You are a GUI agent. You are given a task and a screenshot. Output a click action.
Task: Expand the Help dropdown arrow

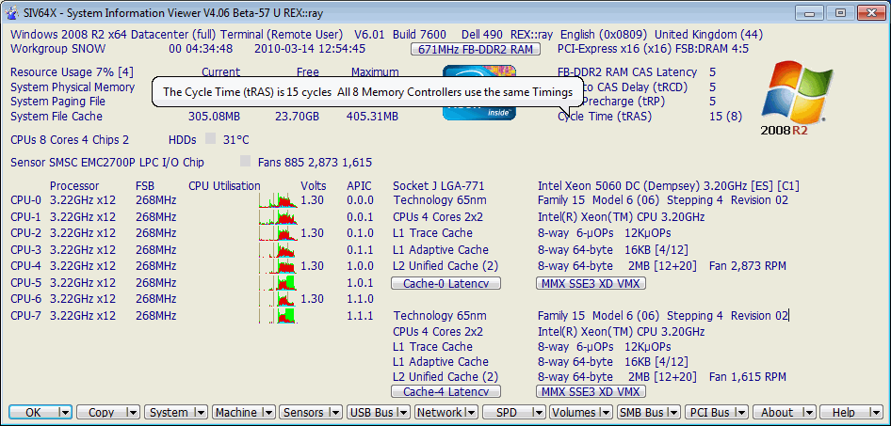click(878, 413)
